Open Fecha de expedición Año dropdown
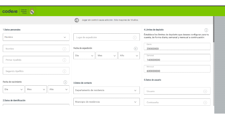This screenshot has width=225, height=119. tap(129, 55)
